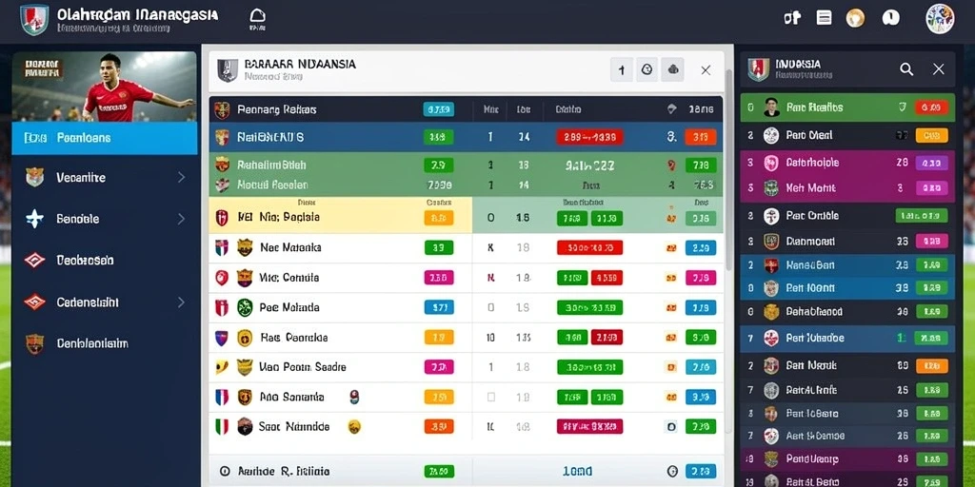Open the orange coin icon in the top bar
This screenshot has height=487, width=975.
pyautogui.click(x=856, y=17)
